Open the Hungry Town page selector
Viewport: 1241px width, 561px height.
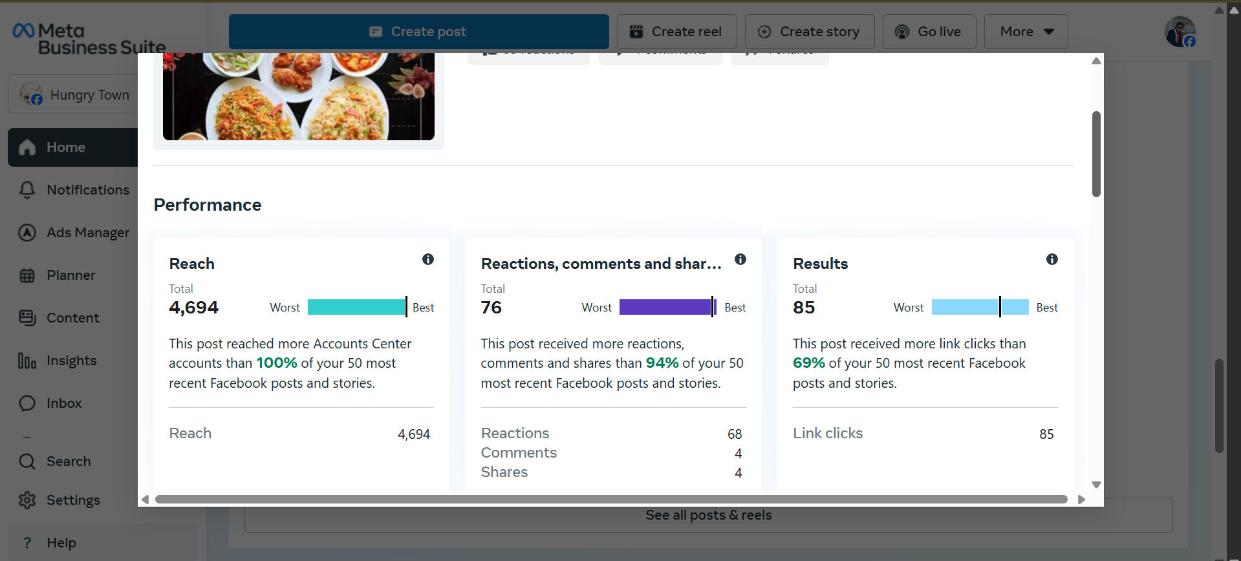74,95
